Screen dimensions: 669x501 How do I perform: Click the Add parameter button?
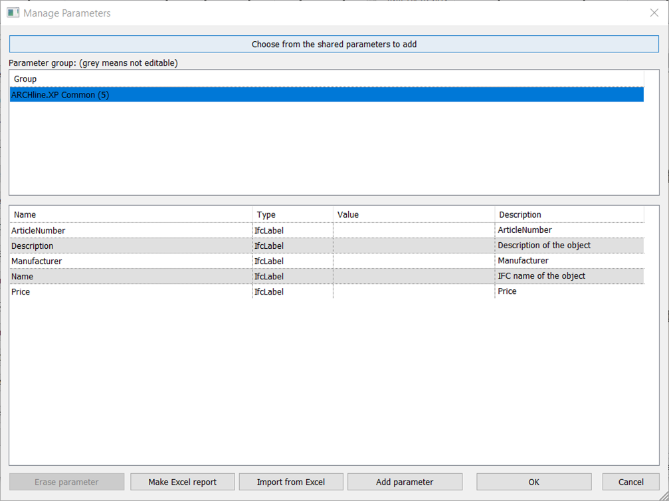coord(405,482)
